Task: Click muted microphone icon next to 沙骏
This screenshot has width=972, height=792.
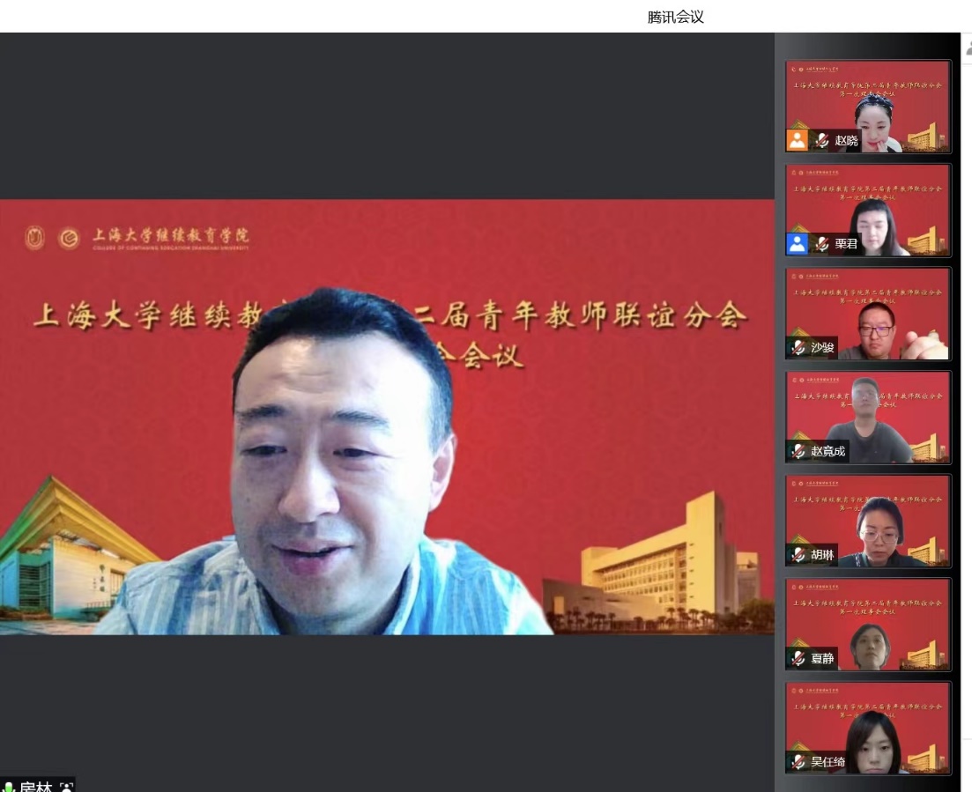Action: pyautogui.click(x=798, y=347)
